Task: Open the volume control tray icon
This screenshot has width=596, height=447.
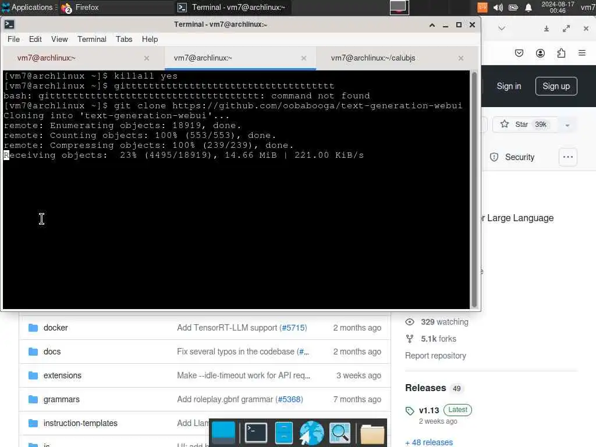Action: [x=498, y=8]
